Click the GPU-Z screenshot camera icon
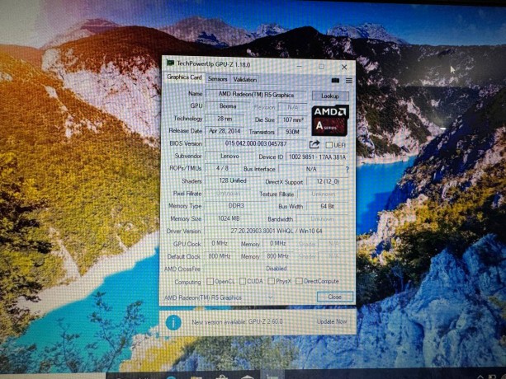Image resolution: width=506 pixels, height=379 pixels. coord(335,81)
